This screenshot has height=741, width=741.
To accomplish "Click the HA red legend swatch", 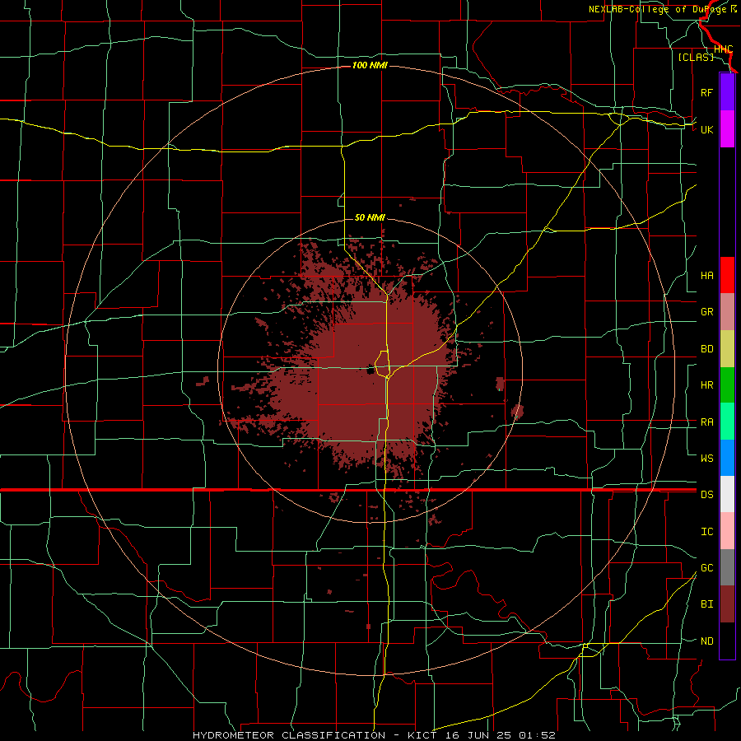I will [727, 275].
